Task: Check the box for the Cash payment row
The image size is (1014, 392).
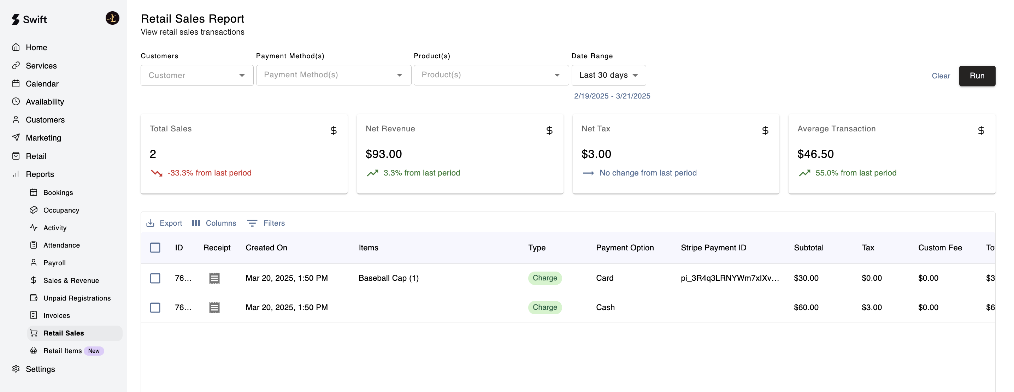Action: coord(155,307)
